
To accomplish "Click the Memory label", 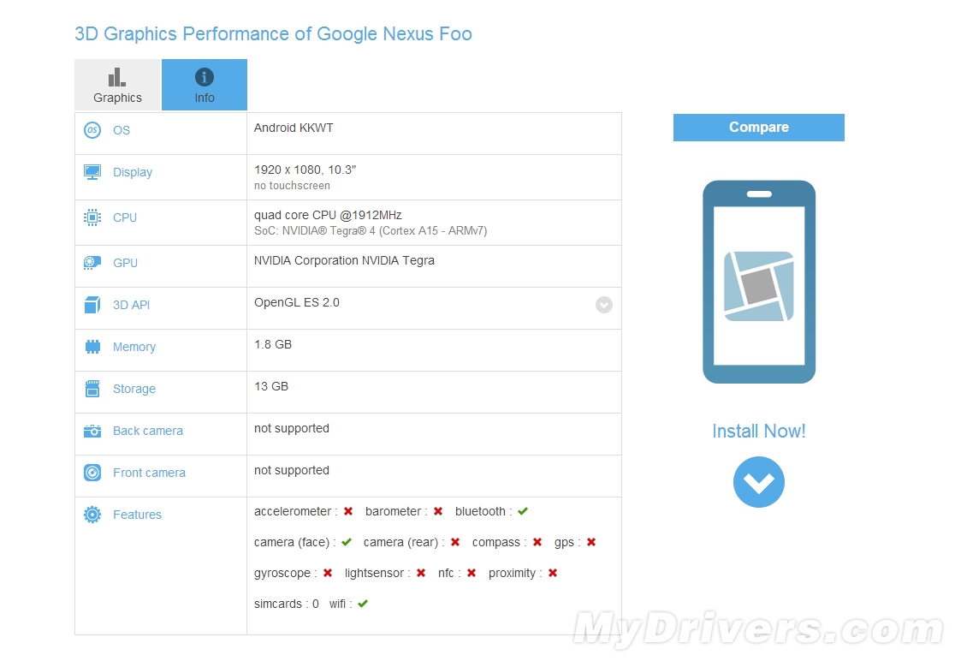I will tap(134, 348).
